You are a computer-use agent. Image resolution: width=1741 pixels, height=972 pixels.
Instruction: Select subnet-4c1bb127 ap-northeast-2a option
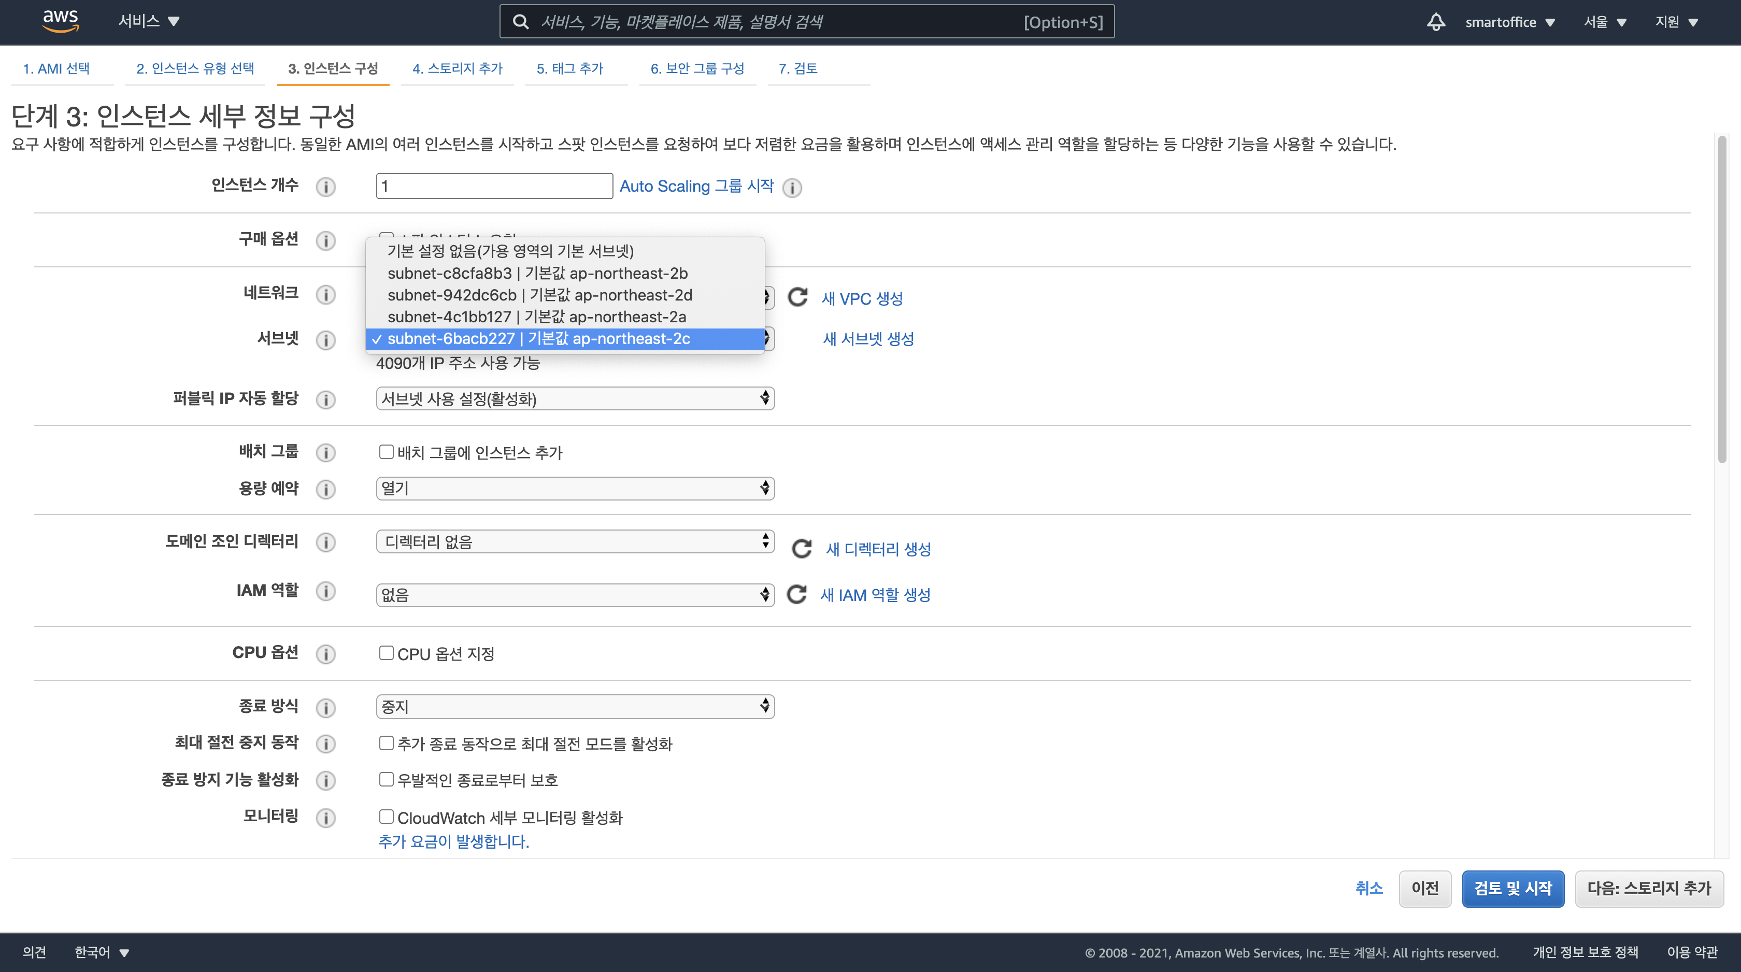point(537,317)
